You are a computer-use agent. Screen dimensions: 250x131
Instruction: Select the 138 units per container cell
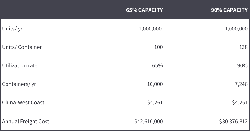point(243,47)
